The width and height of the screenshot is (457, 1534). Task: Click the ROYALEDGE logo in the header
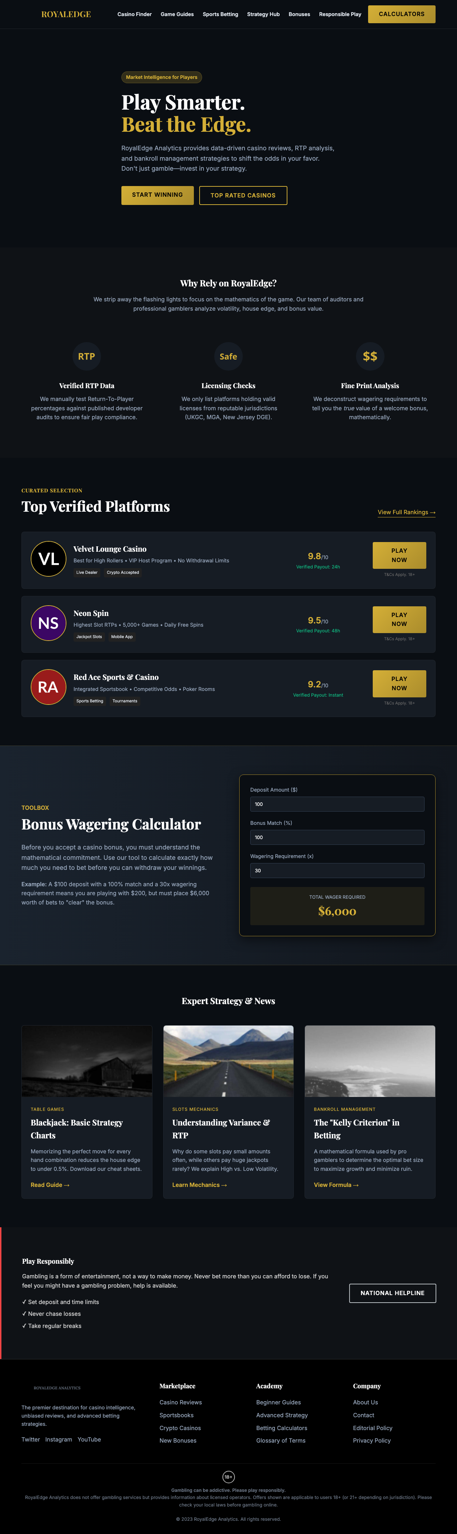tap(66, 14)
